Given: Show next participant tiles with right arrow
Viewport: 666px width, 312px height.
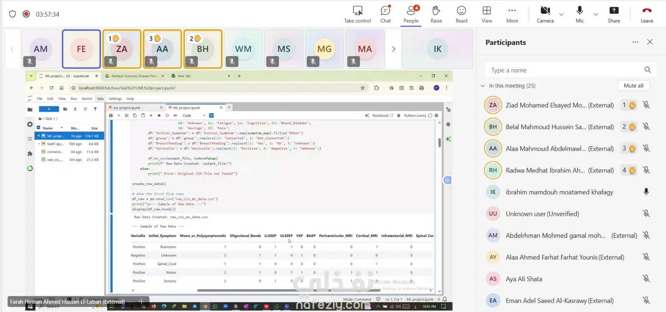Looking at the screenshot, I should tap(393, 49).
